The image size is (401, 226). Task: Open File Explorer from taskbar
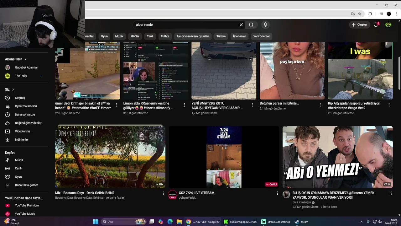click(x=179, y=222)
